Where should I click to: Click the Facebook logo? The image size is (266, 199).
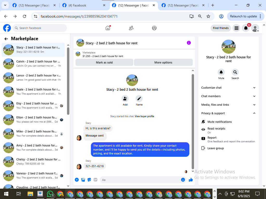tap(7, 28)
